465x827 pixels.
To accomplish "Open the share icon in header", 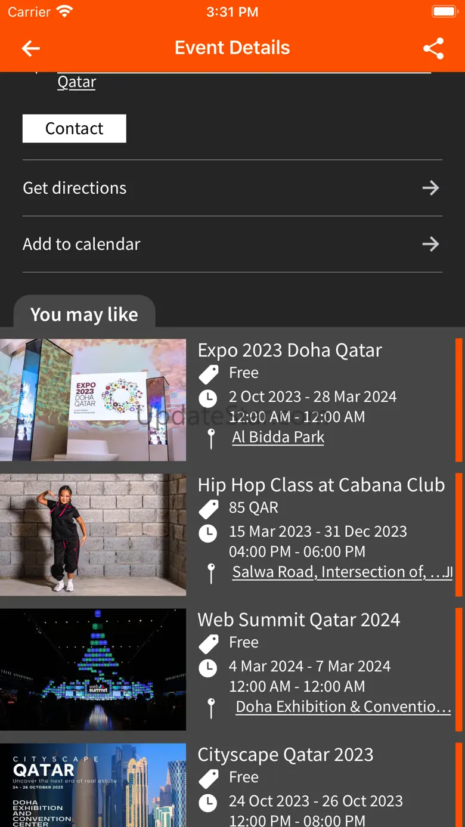I will pos(433,48).
